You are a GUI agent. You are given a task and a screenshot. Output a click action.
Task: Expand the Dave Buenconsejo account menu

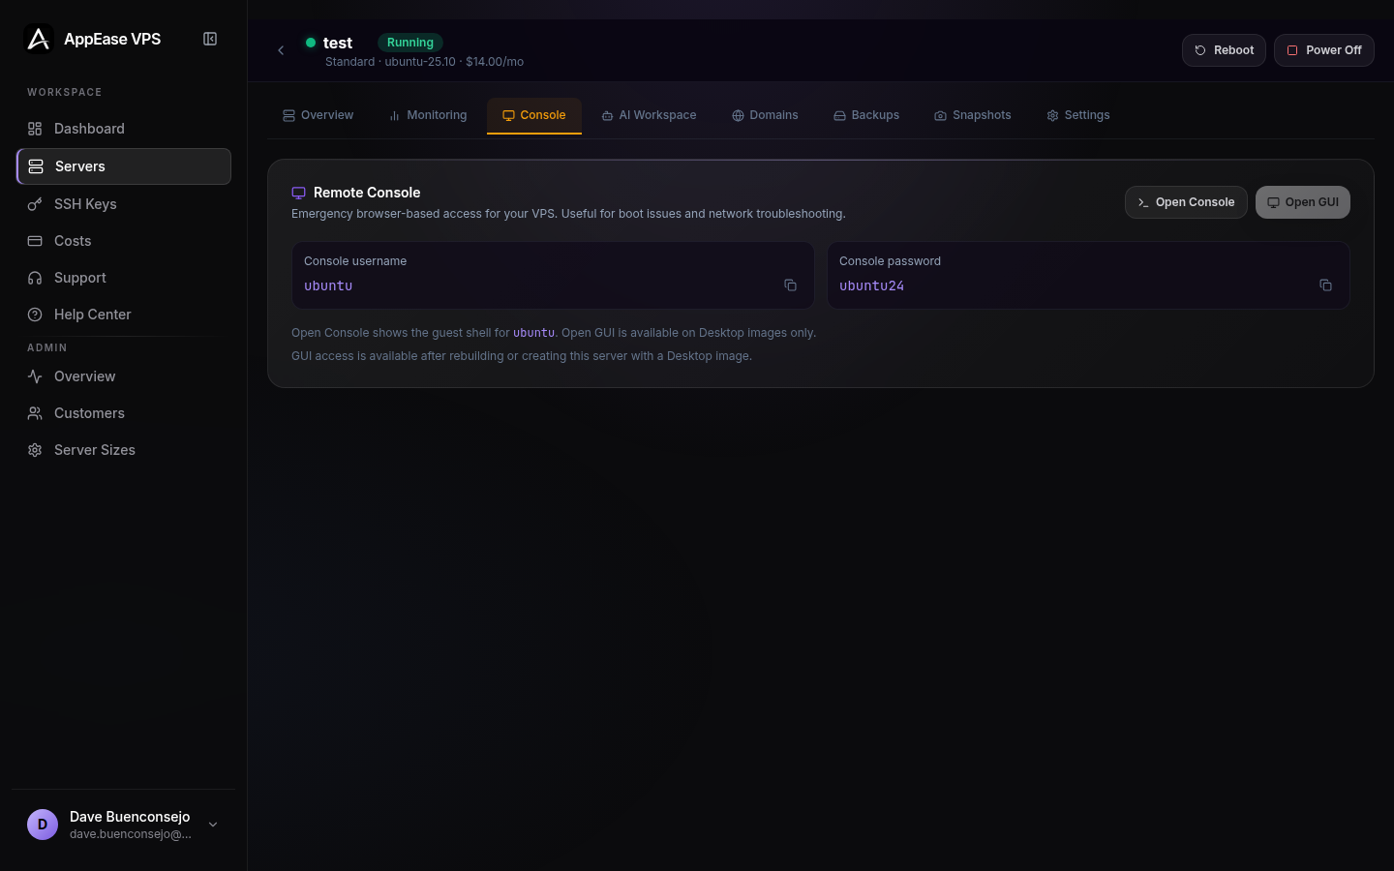coord(124,825)
